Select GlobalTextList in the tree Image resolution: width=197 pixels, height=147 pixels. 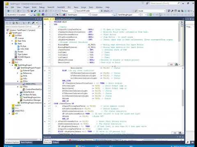click(29, 92)
